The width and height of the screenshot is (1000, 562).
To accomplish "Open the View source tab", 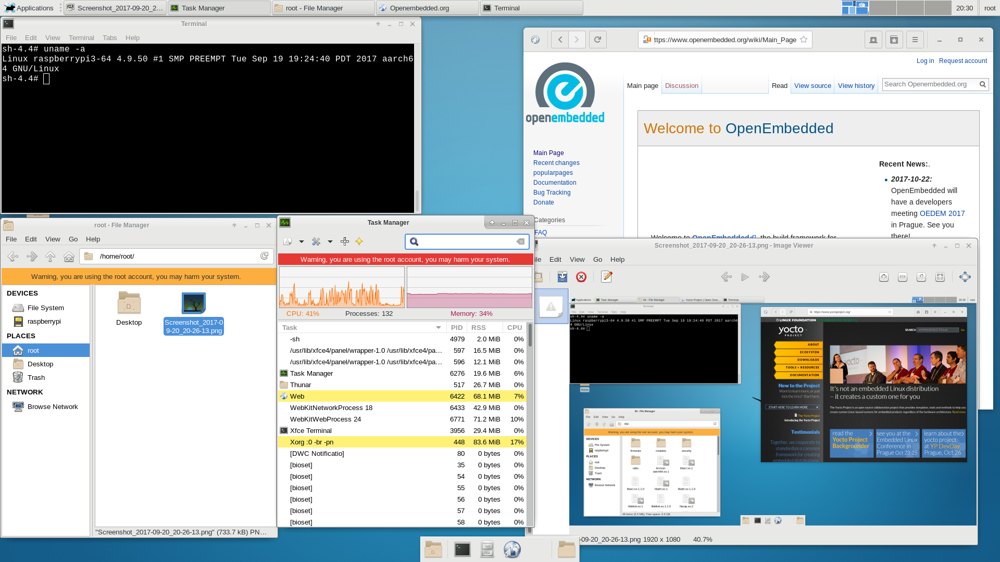I will [813, 86].
